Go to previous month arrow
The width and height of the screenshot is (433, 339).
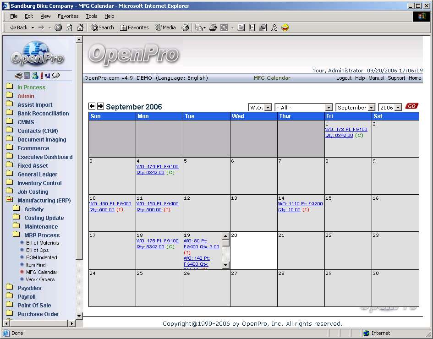92,106
